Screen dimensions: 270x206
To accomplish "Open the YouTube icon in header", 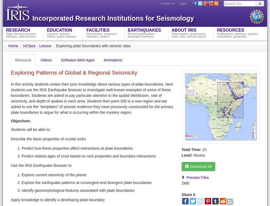I will [211, 3].
